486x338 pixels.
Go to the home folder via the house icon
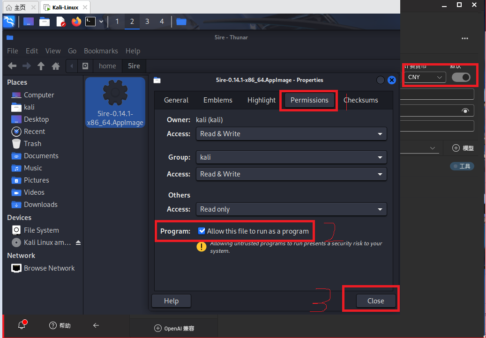pos(55,66)
